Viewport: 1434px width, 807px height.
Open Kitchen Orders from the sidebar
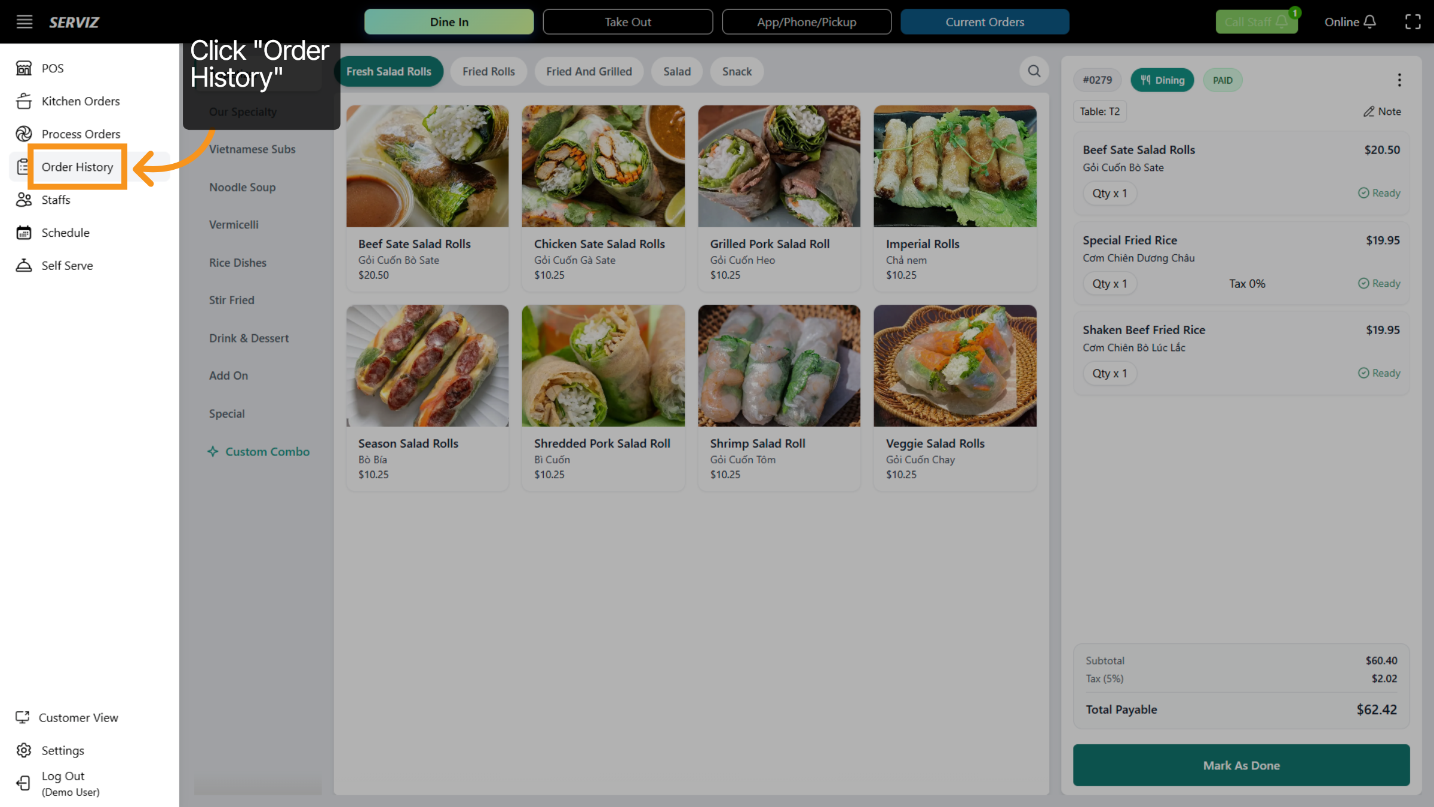(x=80, y=101)
